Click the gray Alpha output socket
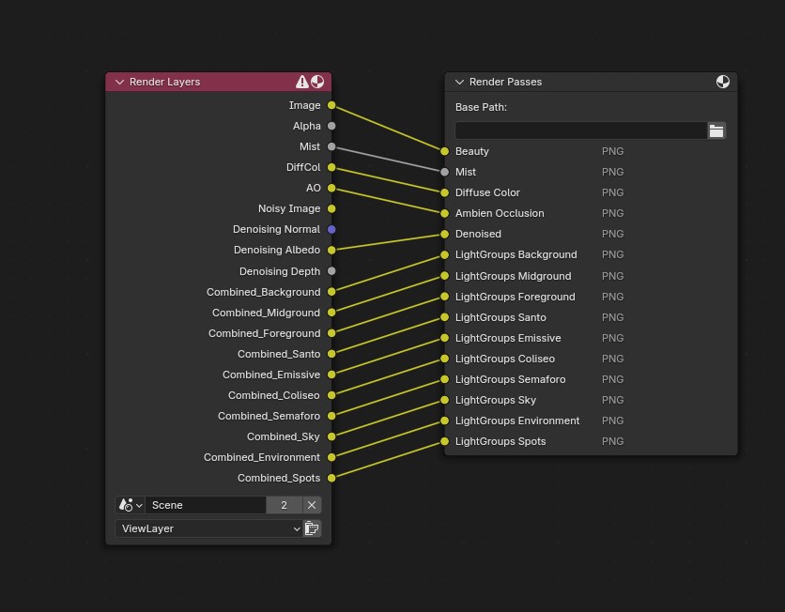Screen dimensions: 785x612 [331, 126]
